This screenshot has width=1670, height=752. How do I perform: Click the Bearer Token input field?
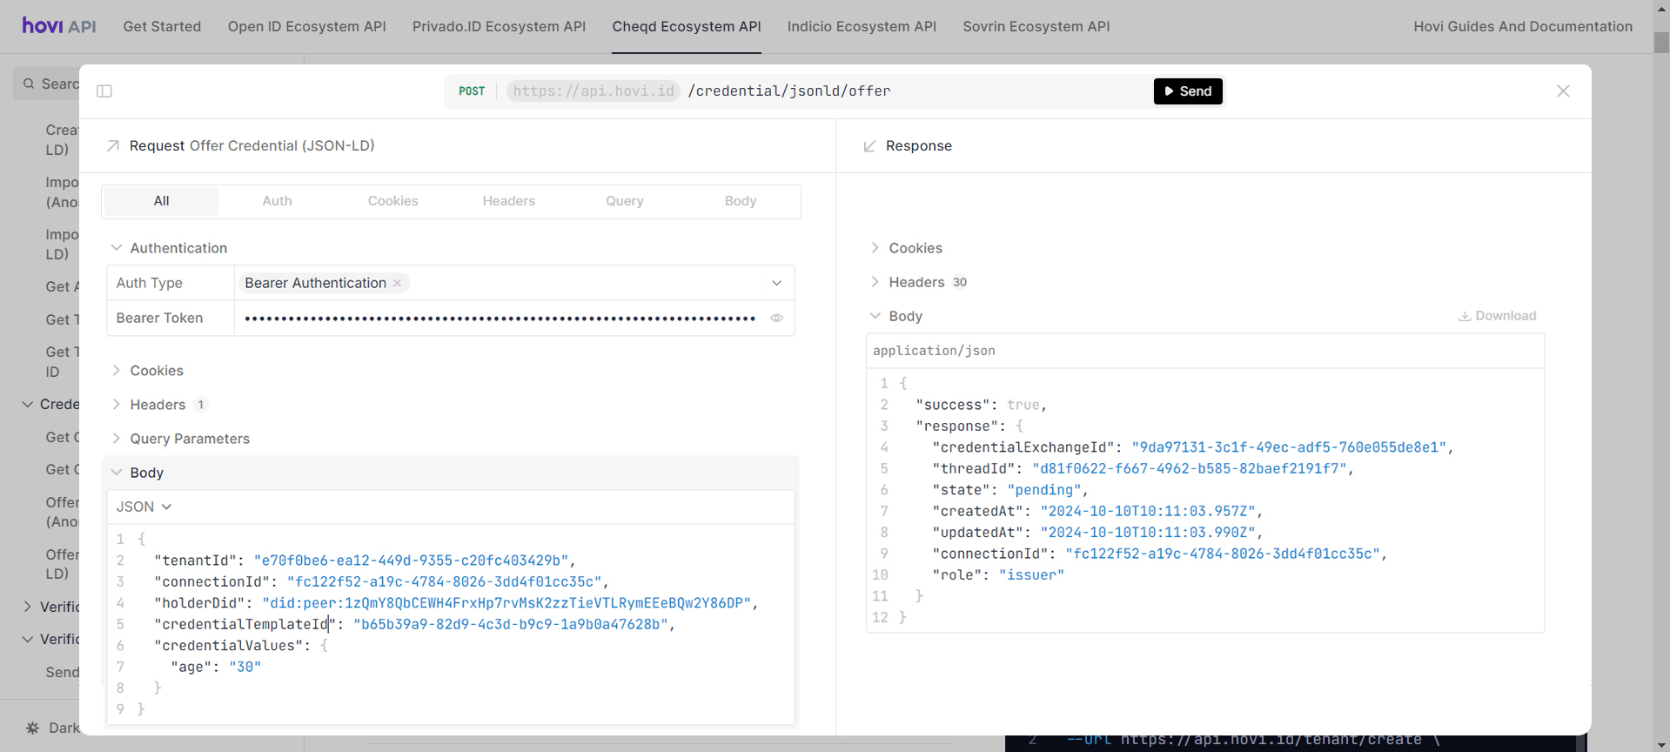(500, 319)
